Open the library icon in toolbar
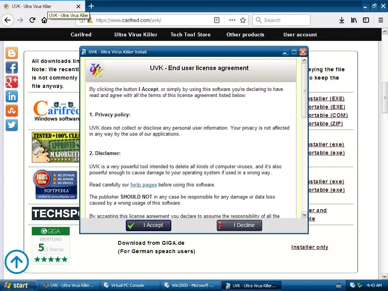Viewport: 388px width, 291px height. 354,20
